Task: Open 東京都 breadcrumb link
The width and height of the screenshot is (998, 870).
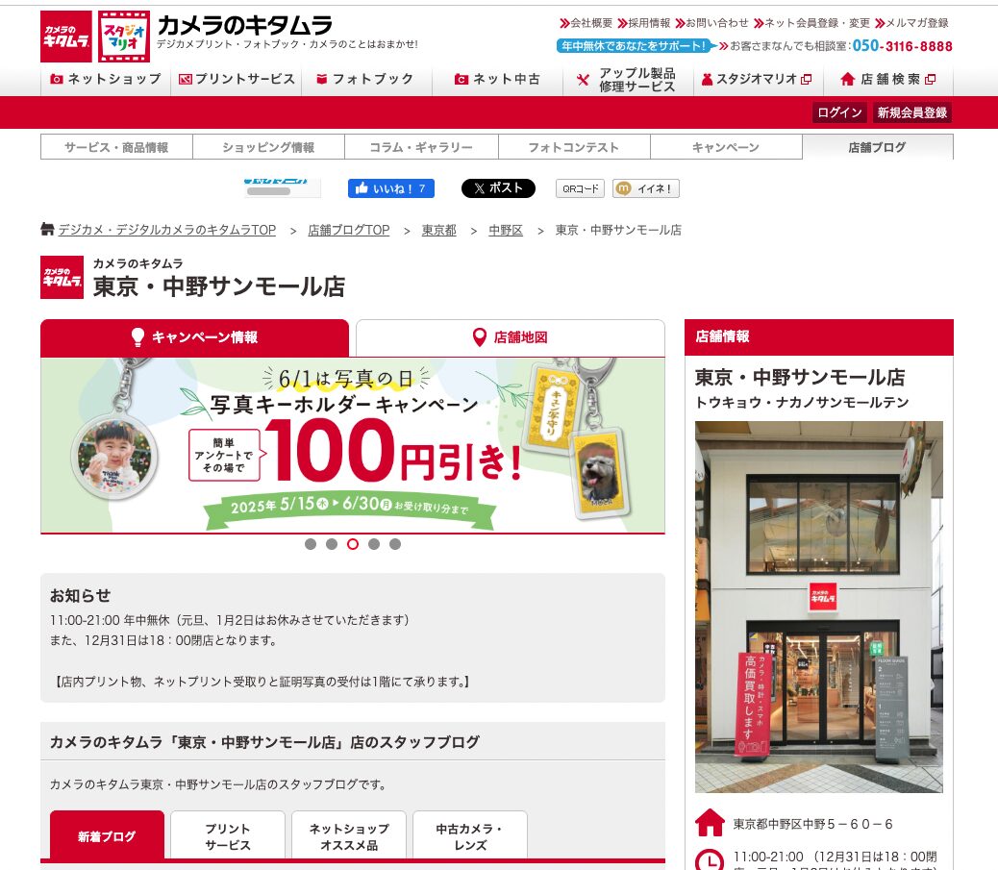Action: (439, 230)
